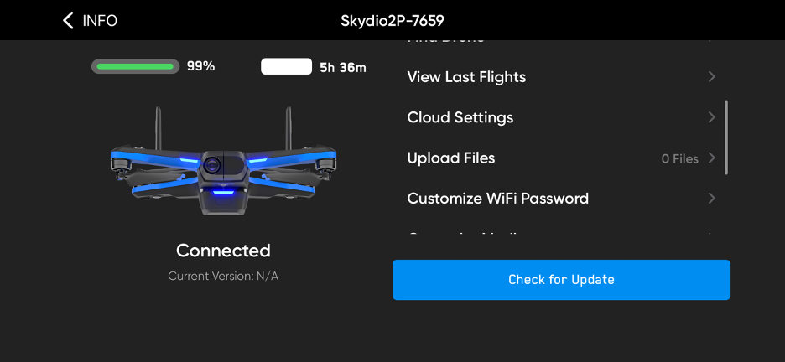Open Upload Files option
Image resolution: width=785 pixels, height=362 pixels.
pyautogui.click(x=451, y=158)
